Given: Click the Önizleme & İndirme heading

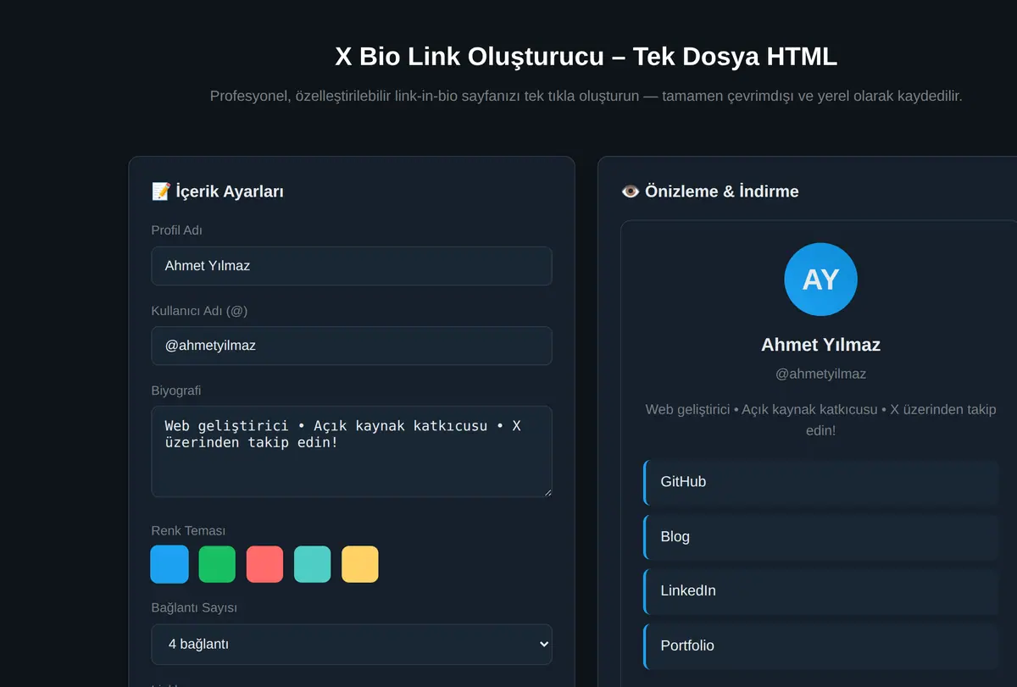Looking at the screenshot, I should tap(710, 191).
